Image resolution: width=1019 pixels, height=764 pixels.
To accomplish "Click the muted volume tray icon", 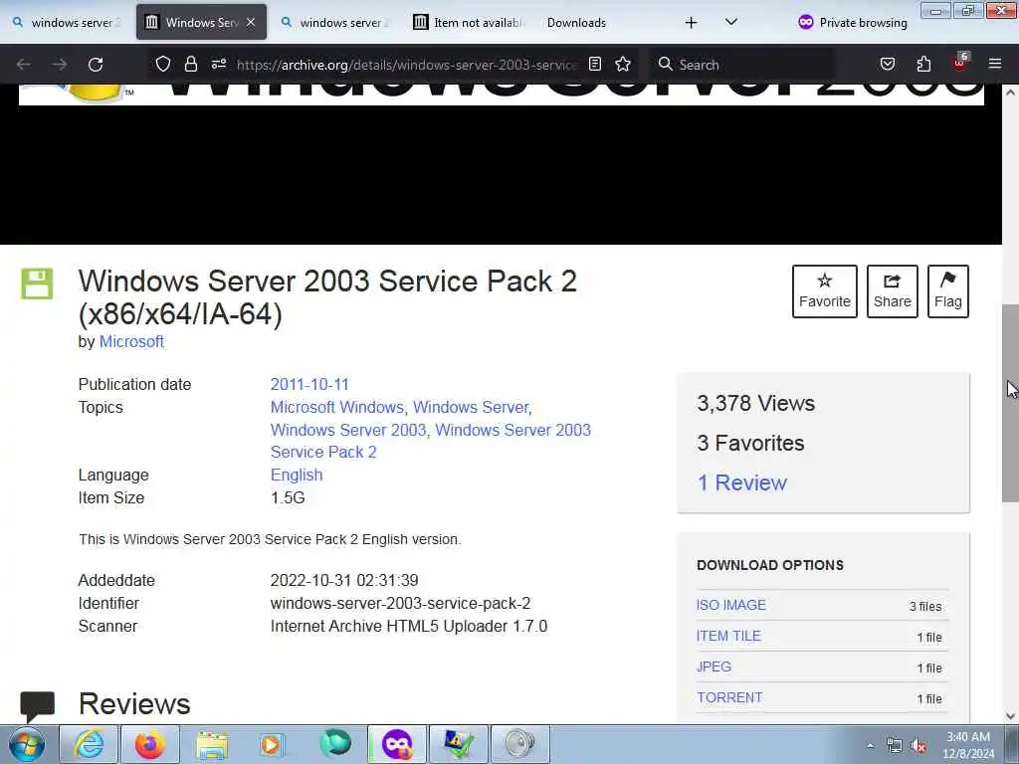I will coord(918,745).
